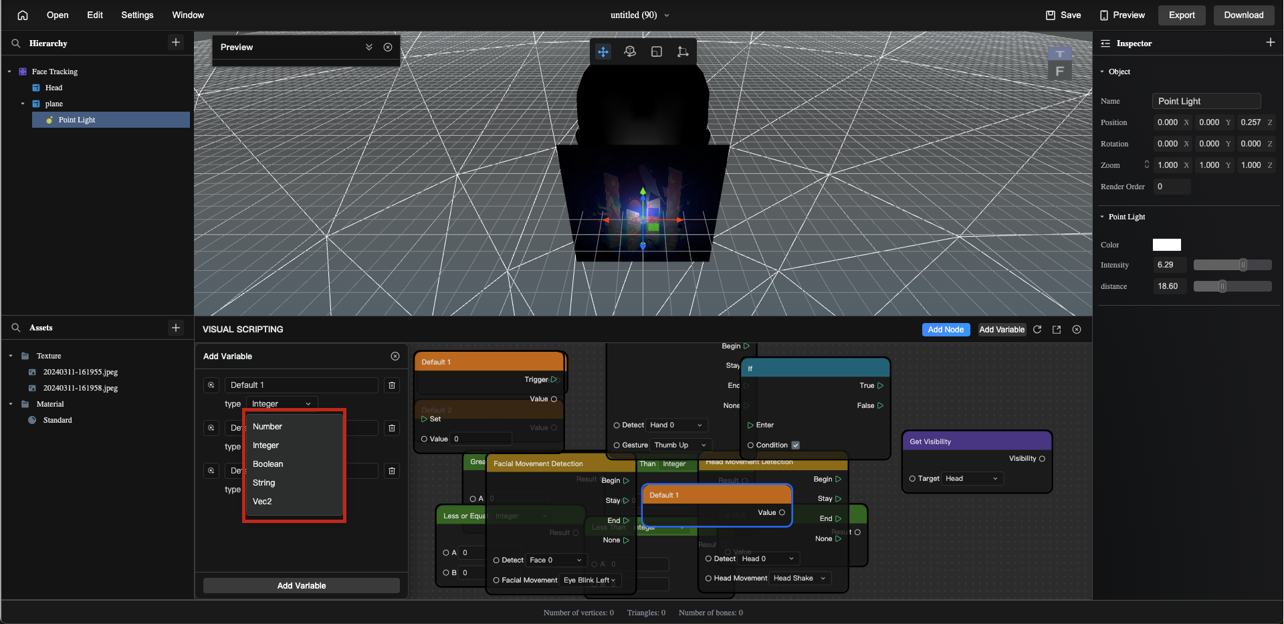Screen dimensions: 1284x624
Task: Locate the second variable with magnifier icon
Action: pyautogui.click(x=211, y=428)
